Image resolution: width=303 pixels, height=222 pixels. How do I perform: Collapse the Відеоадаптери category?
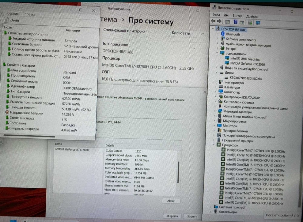217,54
